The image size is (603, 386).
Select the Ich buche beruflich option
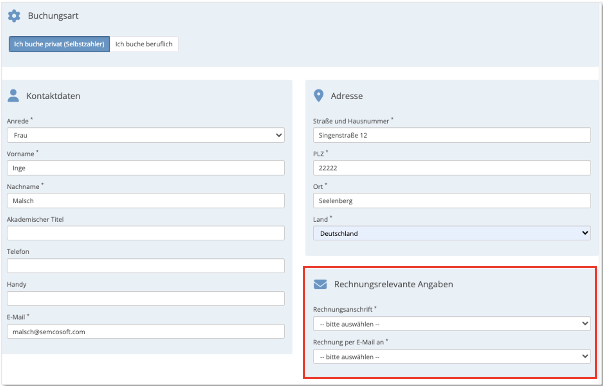144,44
